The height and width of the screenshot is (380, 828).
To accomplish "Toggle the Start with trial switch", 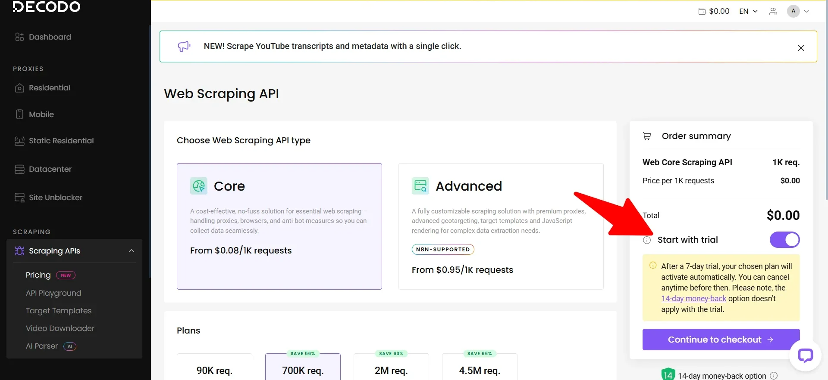I will point(785,240).
